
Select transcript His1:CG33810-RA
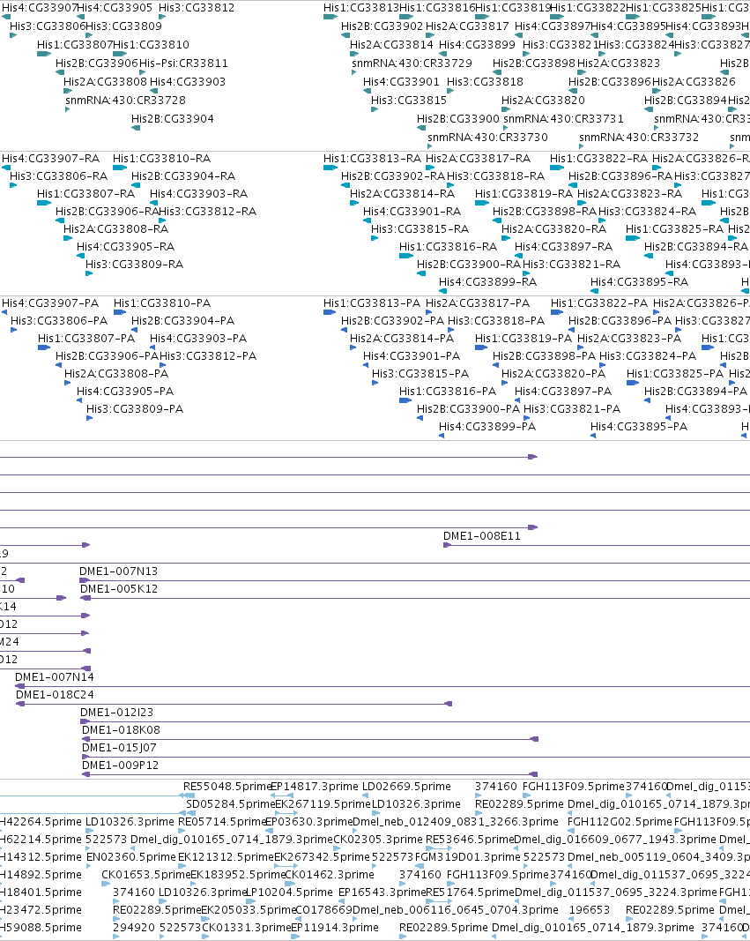coord(162,159)
